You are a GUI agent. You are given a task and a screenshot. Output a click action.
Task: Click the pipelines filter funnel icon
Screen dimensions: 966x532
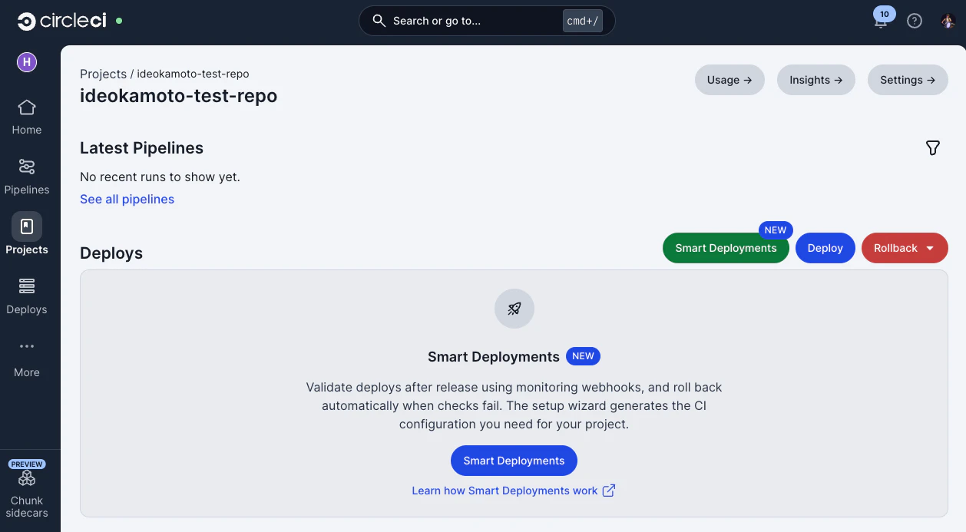point(932,147)
